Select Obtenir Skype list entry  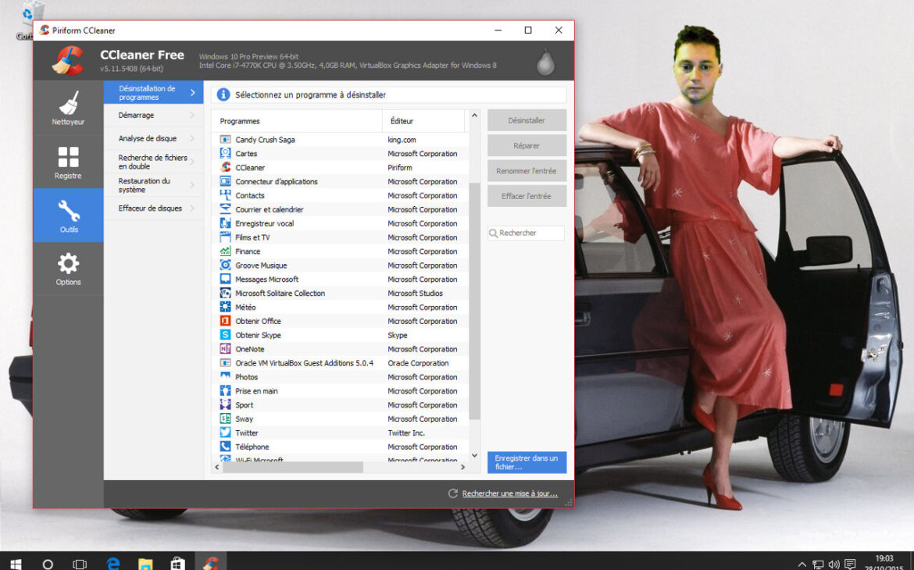click(258, 336)
